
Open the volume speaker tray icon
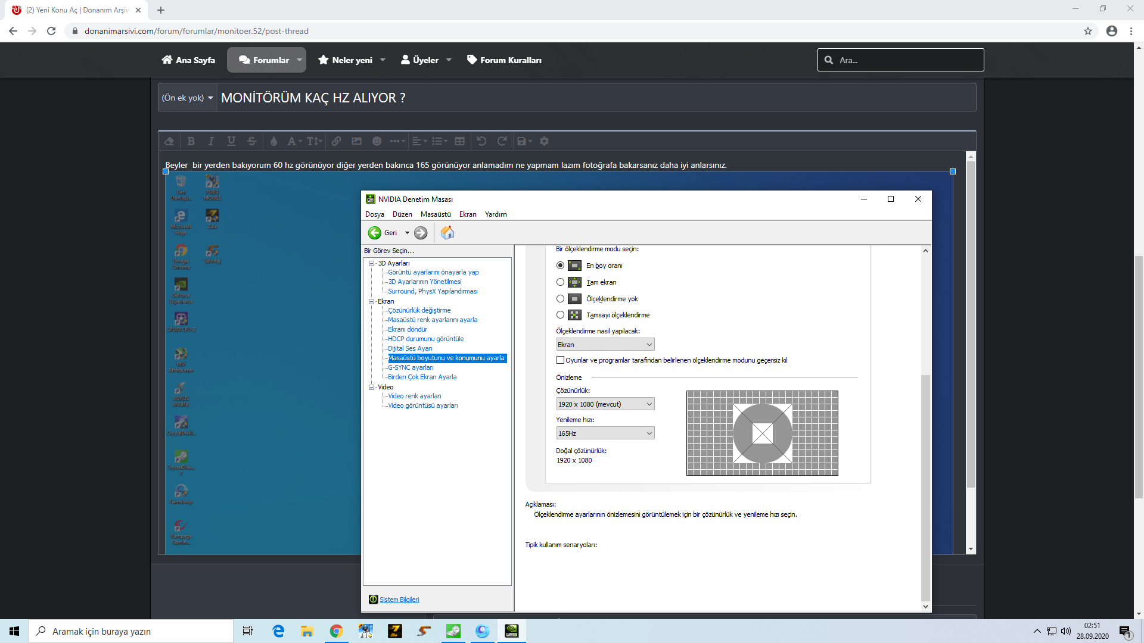click(1066, 631)
